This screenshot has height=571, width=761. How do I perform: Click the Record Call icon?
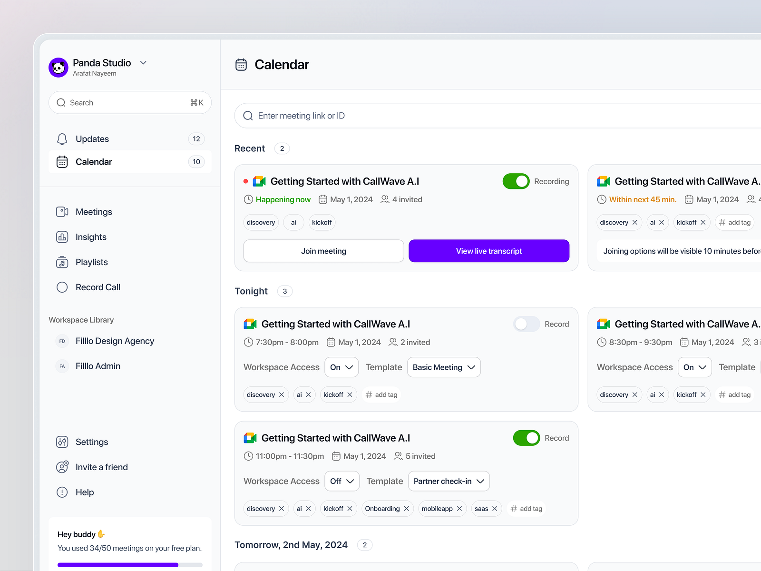click(x=62, y=287)
